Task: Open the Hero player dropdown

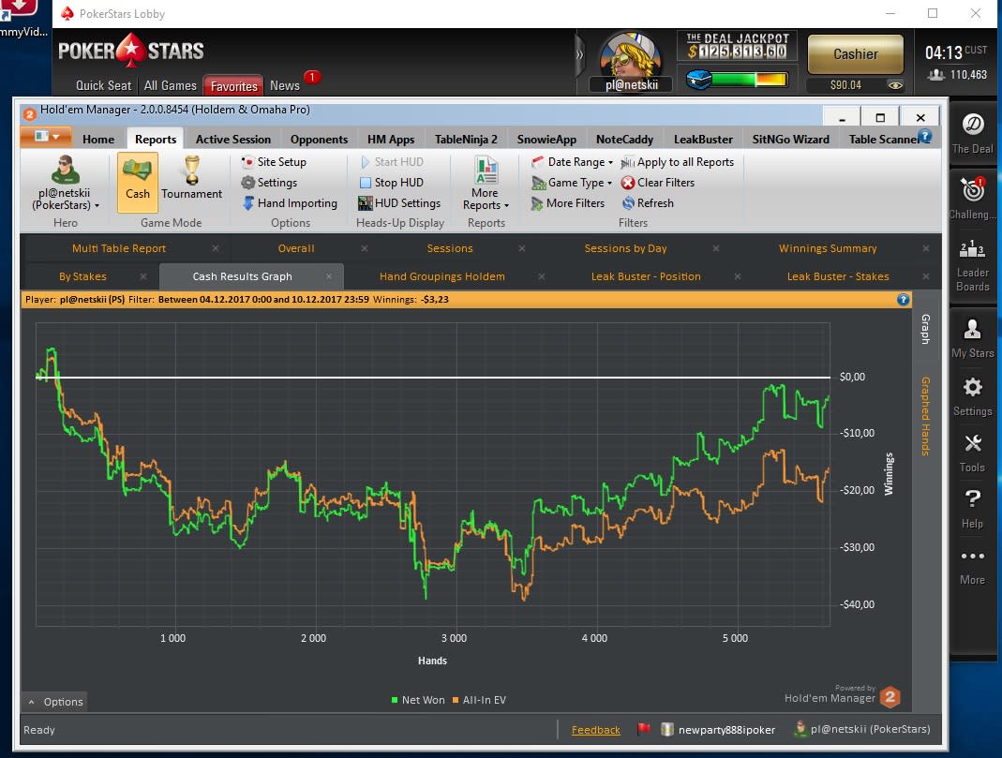Action: (66, 183)
